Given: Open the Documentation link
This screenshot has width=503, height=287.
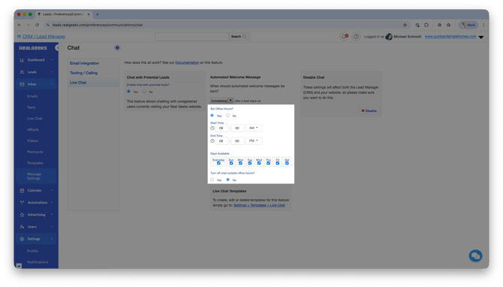Looking at the screenshot, I should coord(187,62).
